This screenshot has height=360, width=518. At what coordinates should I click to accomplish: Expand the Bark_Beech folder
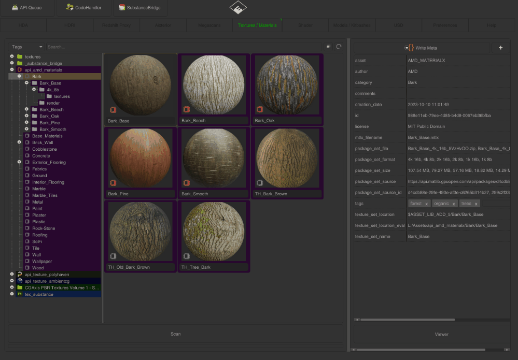tap(27, 109)
